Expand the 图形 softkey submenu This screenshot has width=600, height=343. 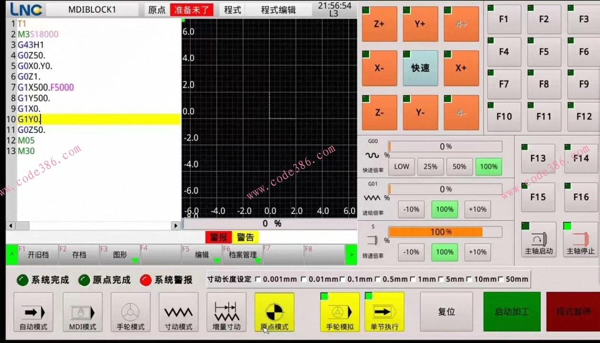click(x=120, y=254)
